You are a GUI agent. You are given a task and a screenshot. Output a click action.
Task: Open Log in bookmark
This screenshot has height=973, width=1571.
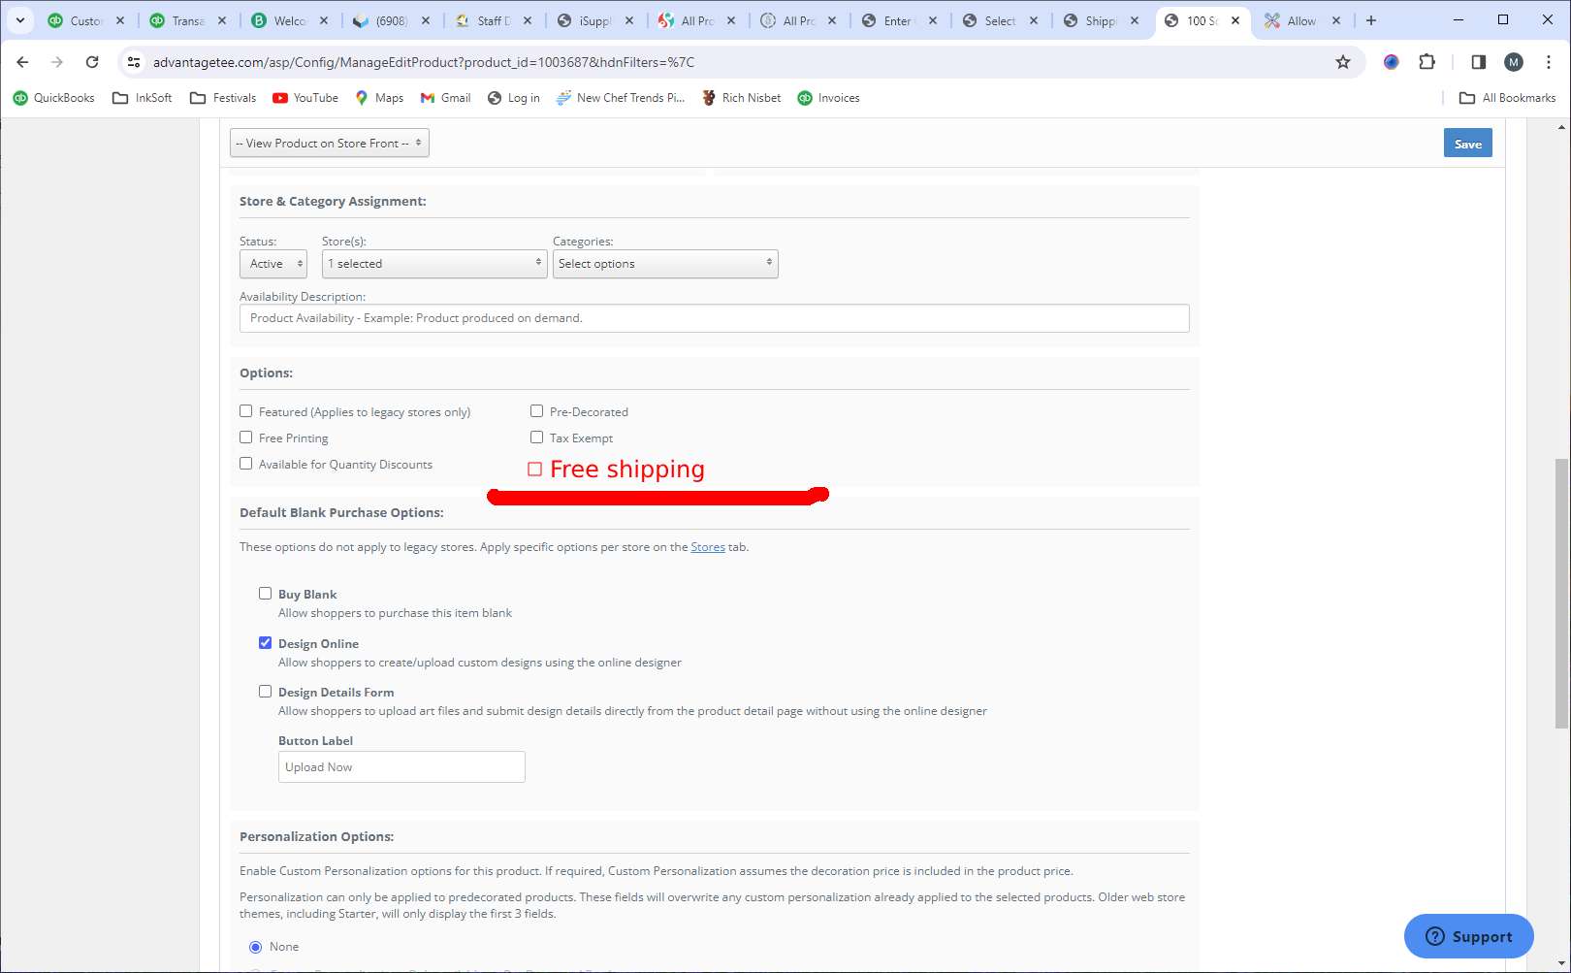click(514, 98)
